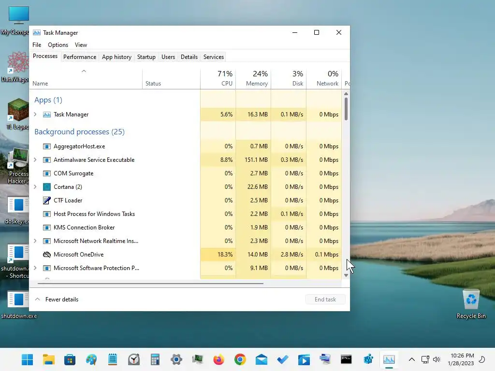
Task: Select the Process Hacker desktop shortcut
Action: click(18, 166)
